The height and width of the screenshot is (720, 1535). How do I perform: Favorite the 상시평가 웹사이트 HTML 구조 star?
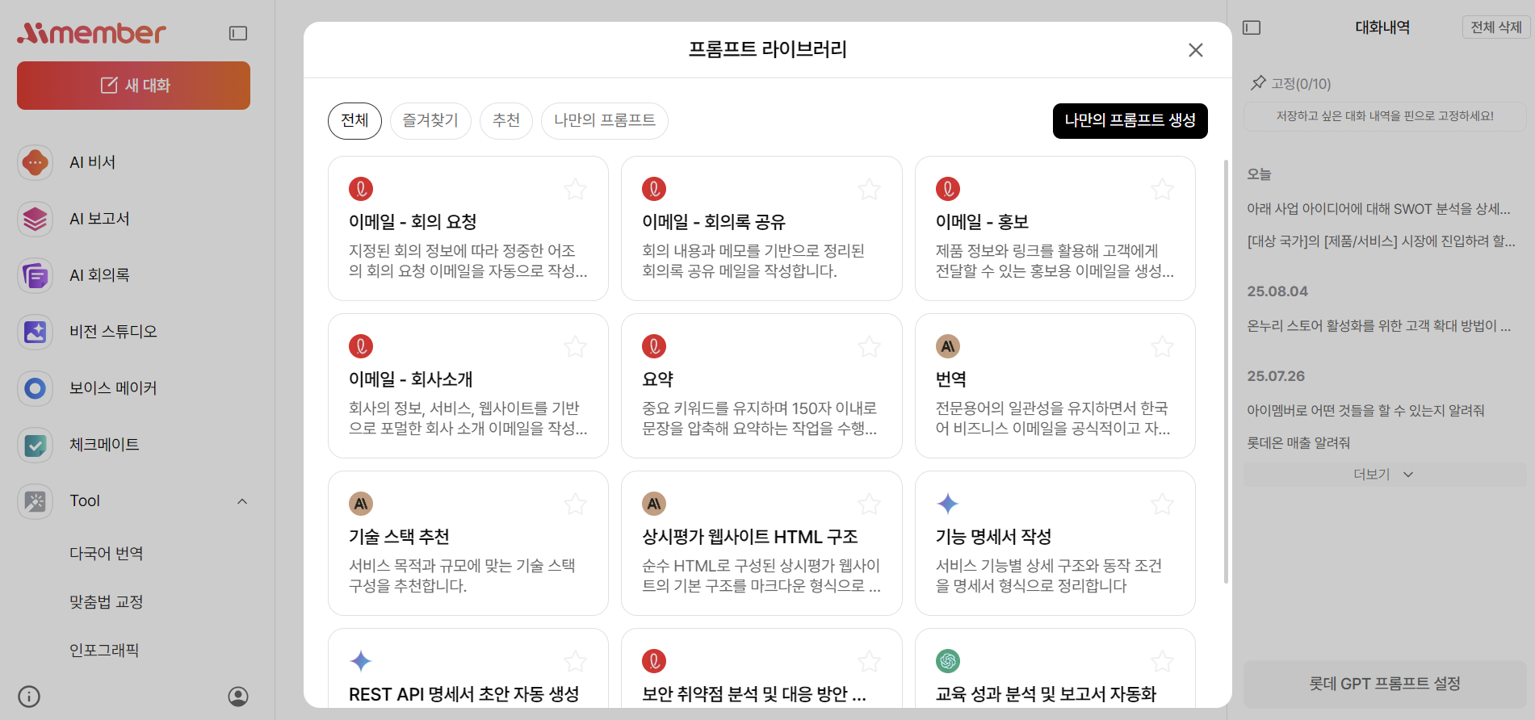(869, 504)
